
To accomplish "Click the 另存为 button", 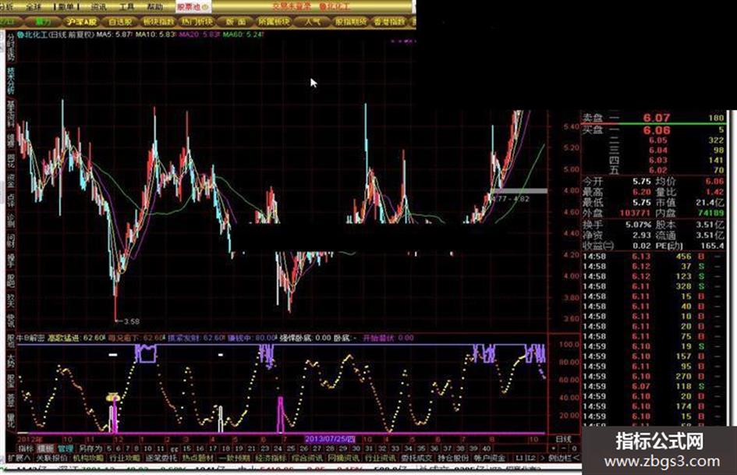I will 90,448.
